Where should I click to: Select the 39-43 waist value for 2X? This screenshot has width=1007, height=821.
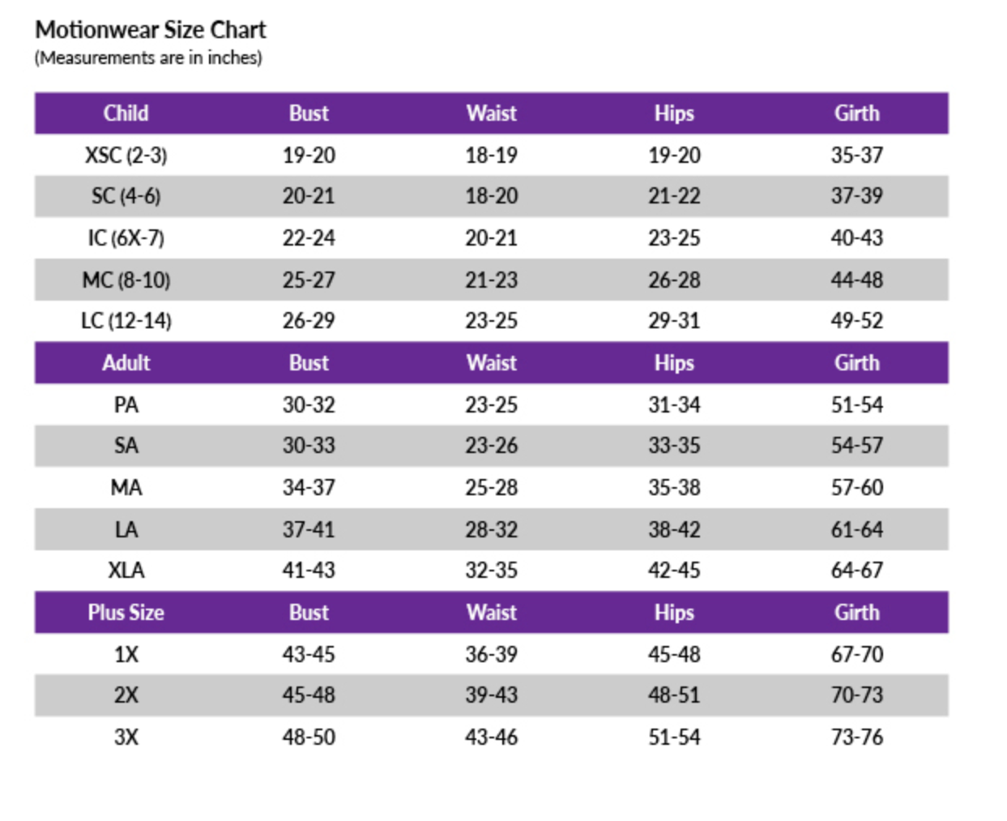(x=491, y=695)
